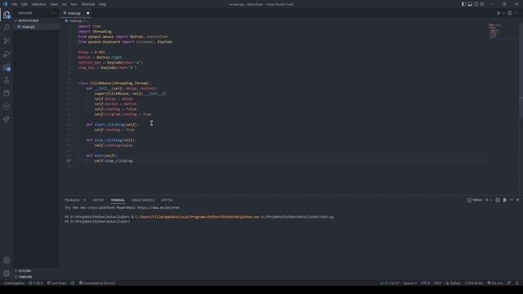Click main.py in the breadcrumb bar

point(76,20)
